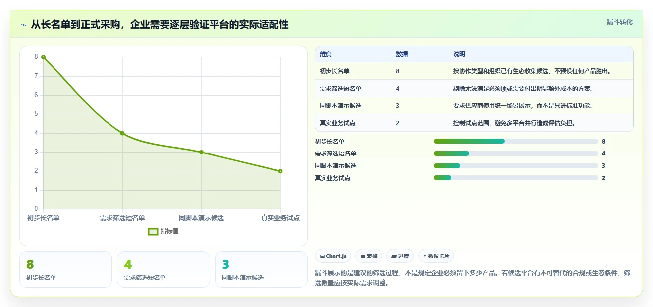Viewport: 653px width, 307px height.
Task: Select the 初步长名单 cell in the table
Action: click(x=334, y=71)
